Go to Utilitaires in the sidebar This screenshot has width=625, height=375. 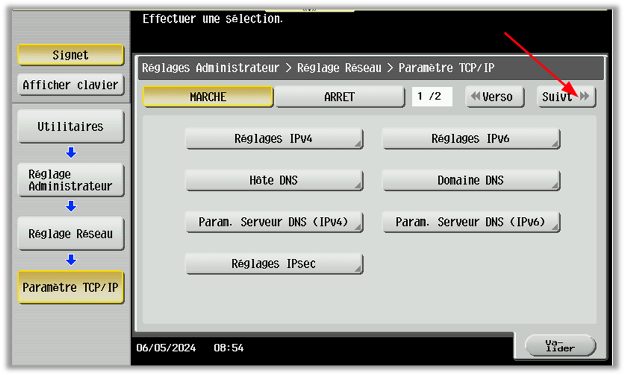(71, 126)
